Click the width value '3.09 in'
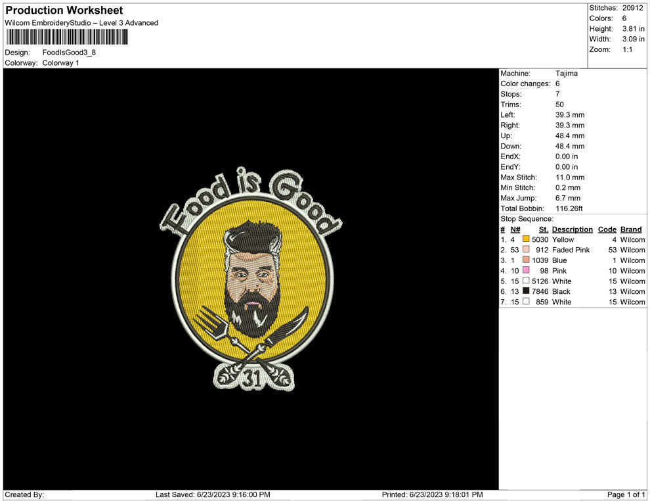The height and width of the screenshot is (501, 650). pyautogui.click(x=634, y=39)
